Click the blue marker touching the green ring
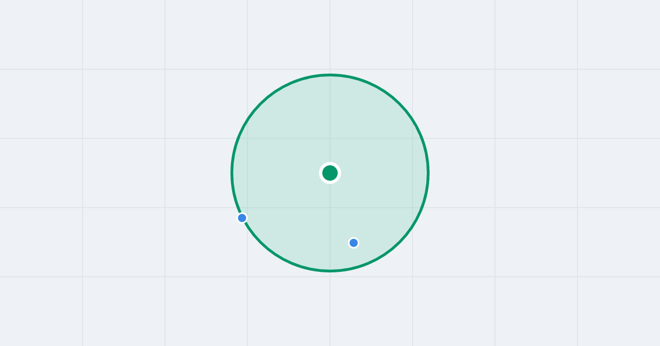Viewport: 660px width, 346px height. tap(242, 218)
